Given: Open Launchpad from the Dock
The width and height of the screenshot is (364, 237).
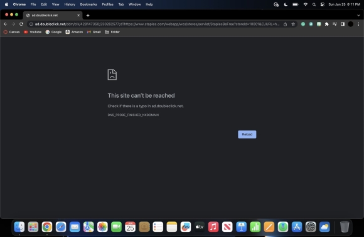Looking at the screenshot, I should (x=33, y=227).
